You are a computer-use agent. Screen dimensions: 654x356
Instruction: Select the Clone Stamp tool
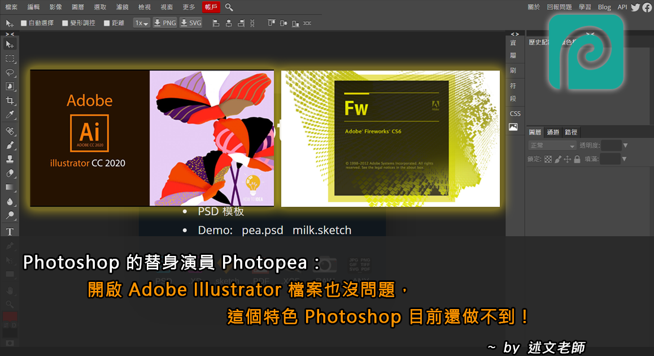pos(10,159)
